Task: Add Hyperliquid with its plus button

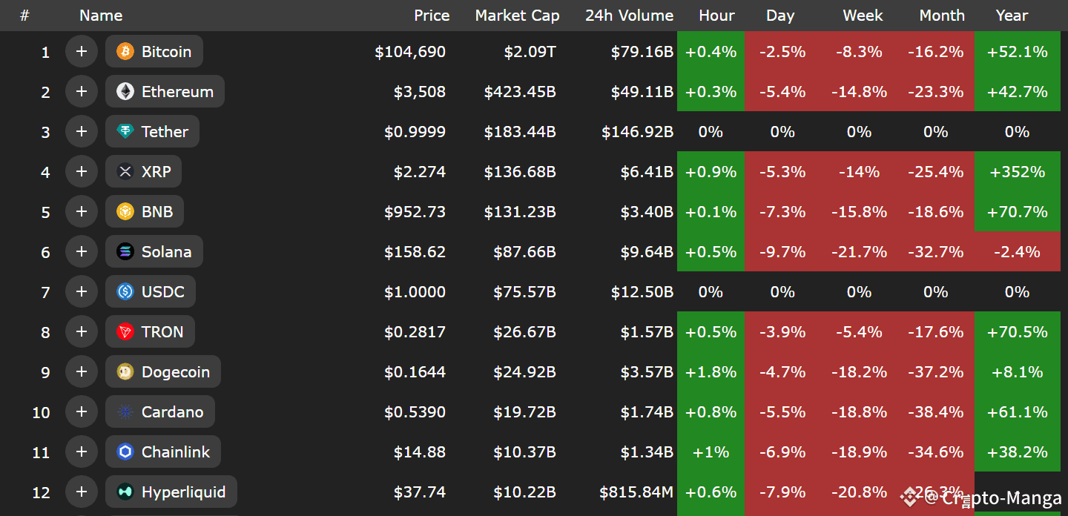Action: click(82, 492)
